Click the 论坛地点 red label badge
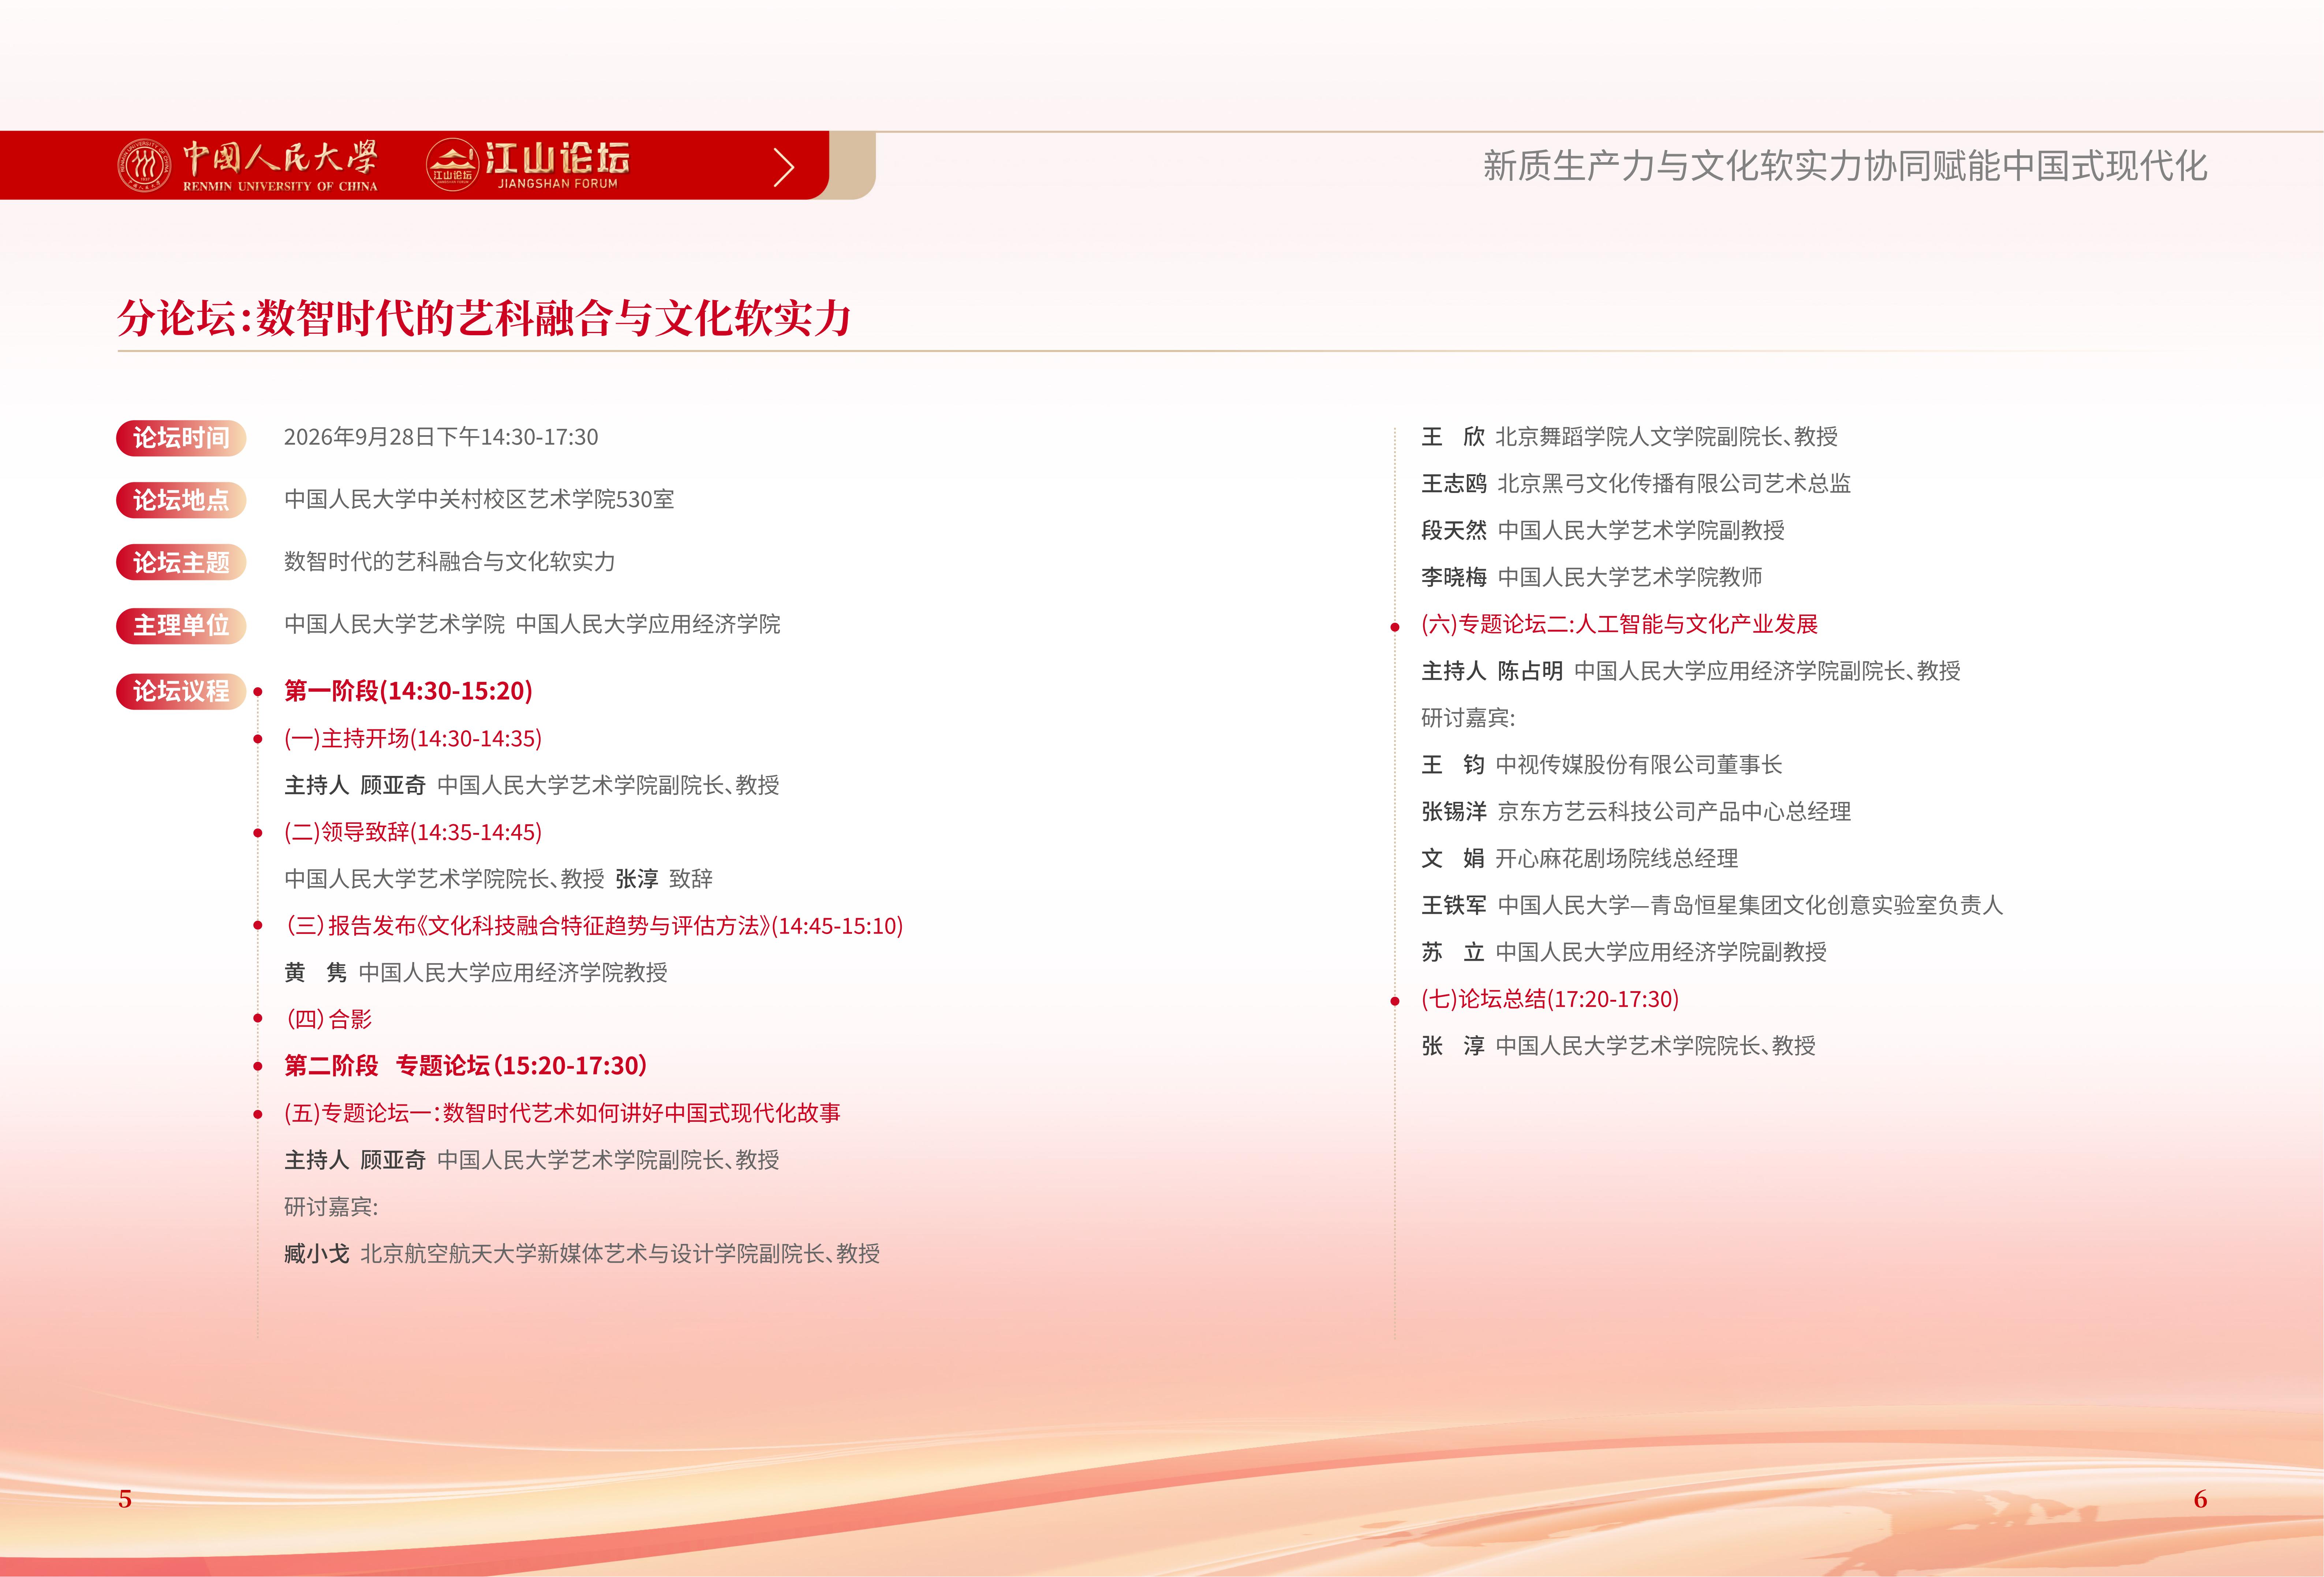 pos(181,500)
